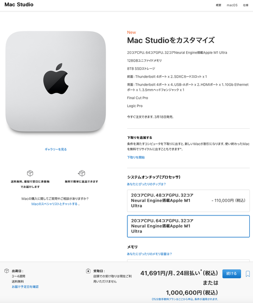
Task: Select the 64-core GPU M1 Ultra option
Action: (x=188, y=226)
